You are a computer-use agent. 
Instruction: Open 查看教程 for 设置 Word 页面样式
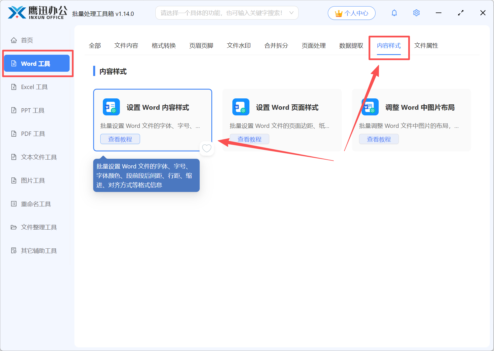(249, 139)
